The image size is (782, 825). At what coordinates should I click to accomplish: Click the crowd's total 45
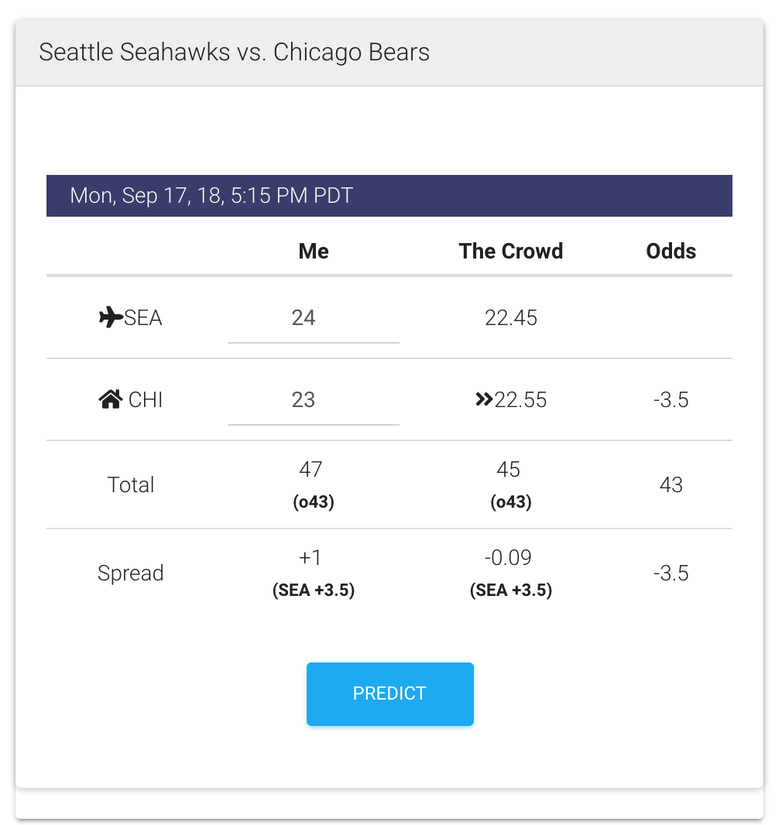pyautogui.click(x=509, y=470)
